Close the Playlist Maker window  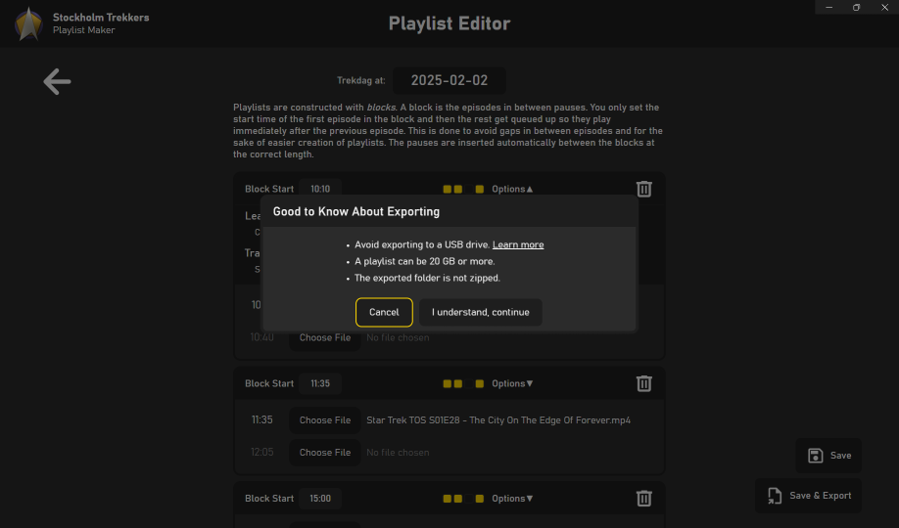pyautogui.click(x=884, y=7)
